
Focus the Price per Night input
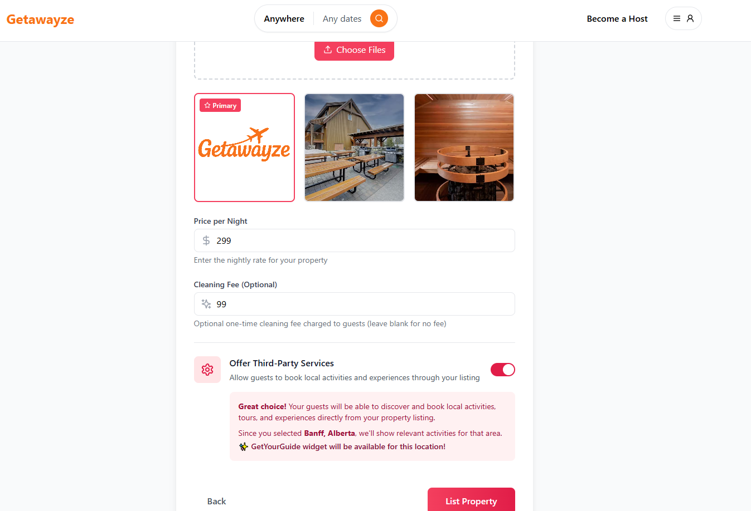click(355, 240)
